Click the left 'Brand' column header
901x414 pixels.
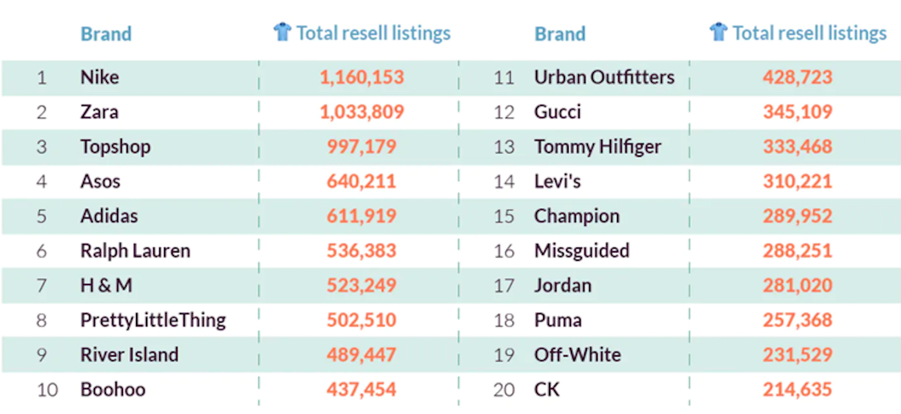(106, 34)
